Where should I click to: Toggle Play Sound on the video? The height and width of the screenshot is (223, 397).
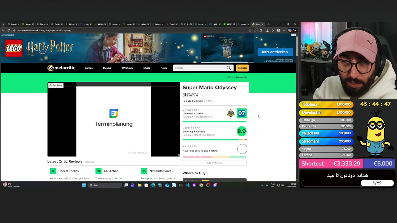click(56, 85)
